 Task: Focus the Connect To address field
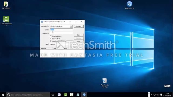click(60, 26)
